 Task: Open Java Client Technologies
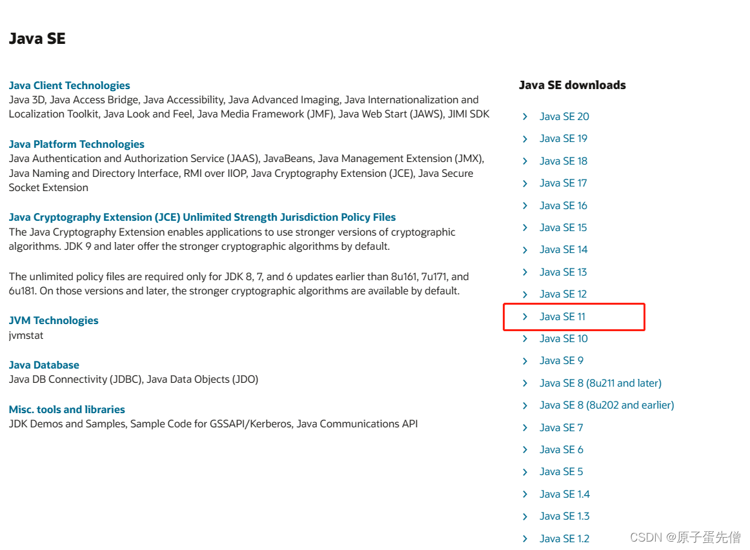click(69, 85)
